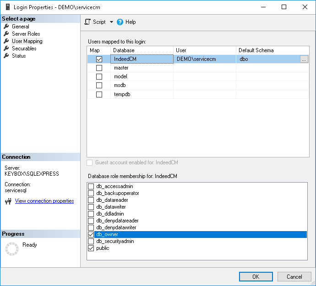Viewport: 316px width, 286px height.
Task: Enable the db_accessadmin role checkbox
Action: [x=91, y=186]
